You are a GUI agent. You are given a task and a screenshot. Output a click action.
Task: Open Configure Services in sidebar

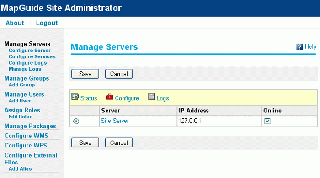32,56
